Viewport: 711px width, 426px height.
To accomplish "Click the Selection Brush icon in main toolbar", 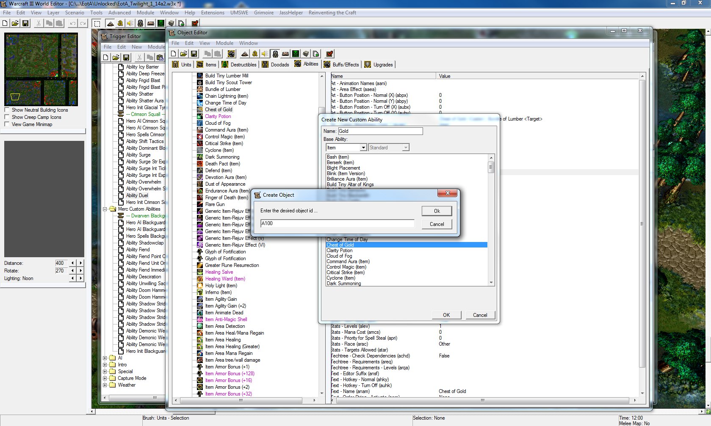I will [x=97, y=23].
